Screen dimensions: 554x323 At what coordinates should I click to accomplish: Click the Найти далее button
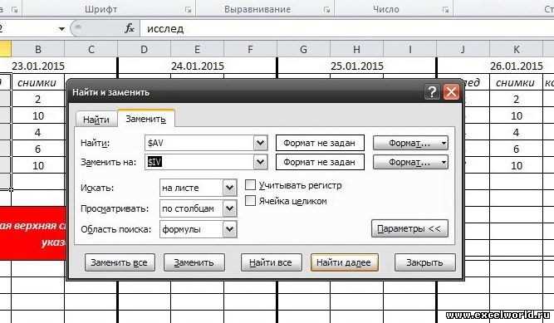click(x=344, y=262)
